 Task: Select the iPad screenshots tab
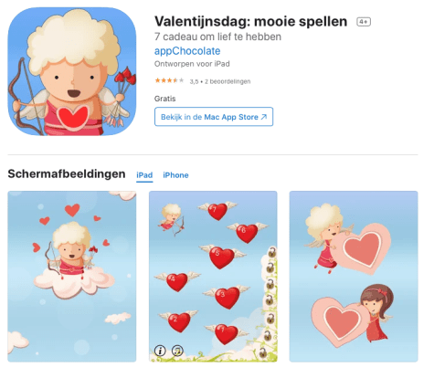click(x=144, y=175)
